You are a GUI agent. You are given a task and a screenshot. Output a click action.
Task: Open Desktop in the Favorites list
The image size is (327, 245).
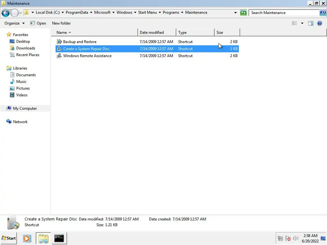pos(23,41)
